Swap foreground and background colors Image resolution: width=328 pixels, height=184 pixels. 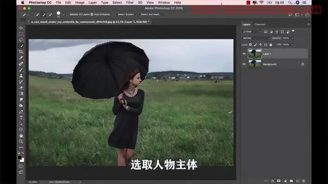(23, 153)
